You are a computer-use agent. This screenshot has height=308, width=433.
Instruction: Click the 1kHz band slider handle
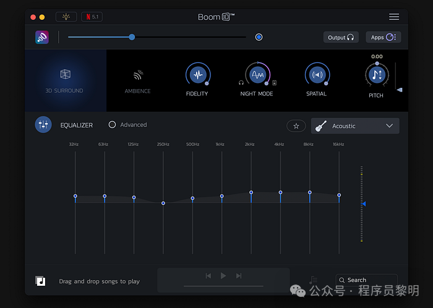[221, 196]
